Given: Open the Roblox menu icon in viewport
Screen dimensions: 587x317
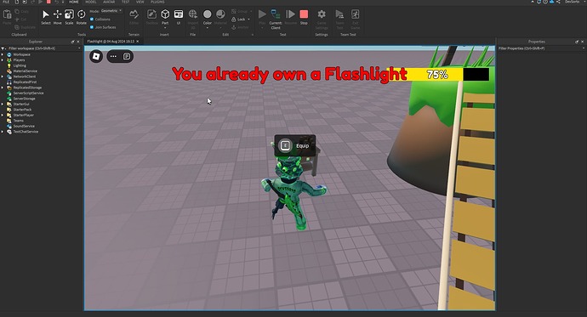Looking at the screenshot, I should coord(96,56).
